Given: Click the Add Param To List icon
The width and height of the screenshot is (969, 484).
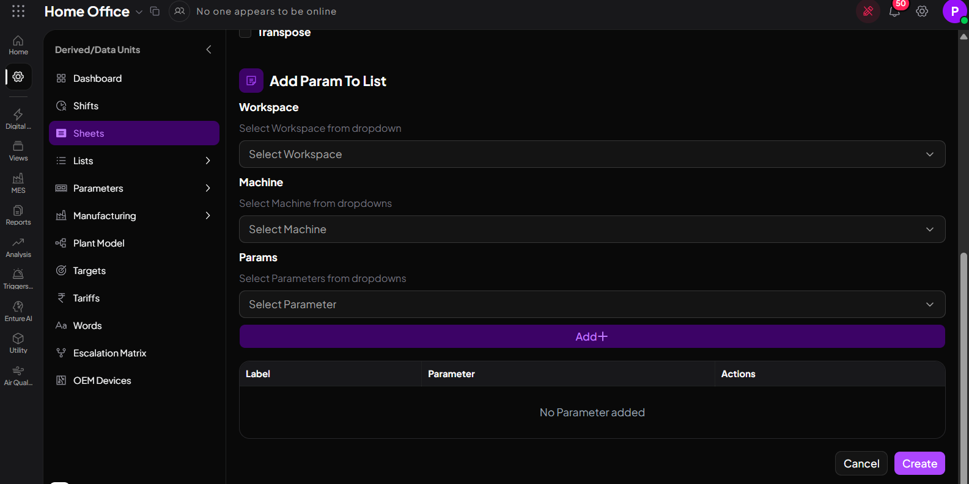Looking at the screenshot, I should coord(251,81).
